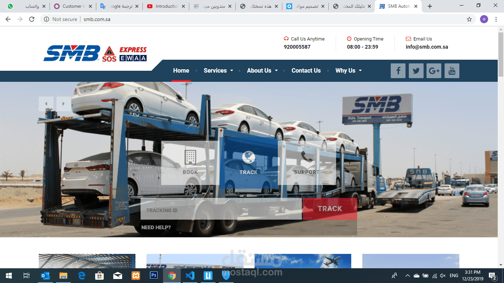Expand the Why Us dropdown menu
The image size is (504, 283).
point(349,70)
